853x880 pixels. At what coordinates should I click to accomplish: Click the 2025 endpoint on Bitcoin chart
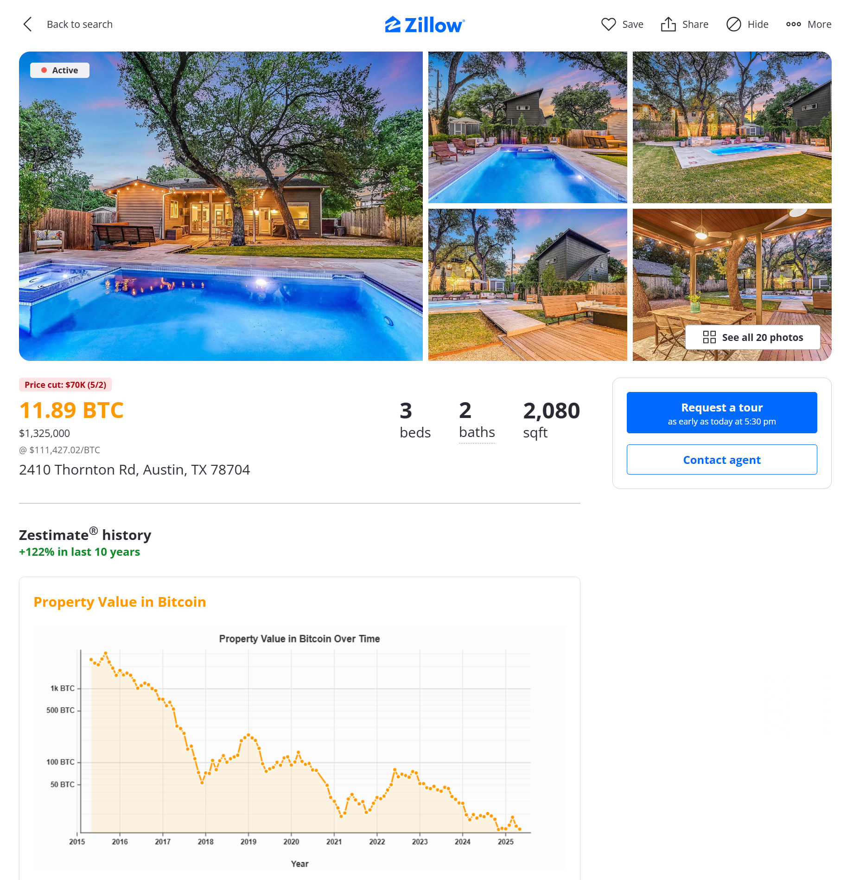point(520,829)
